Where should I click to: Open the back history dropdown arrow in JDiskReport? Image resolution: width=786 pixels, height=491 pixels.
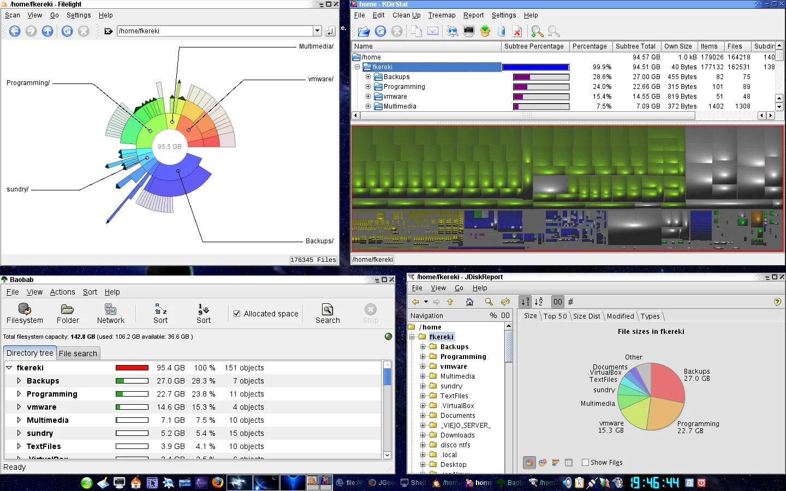[426, 302]
